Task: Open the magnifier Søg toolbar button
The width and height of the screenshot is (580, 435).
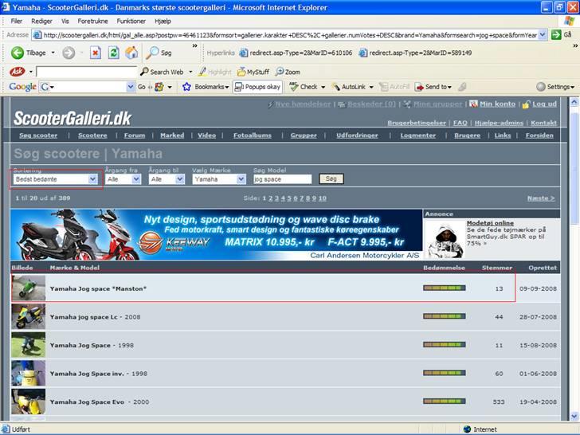Action: pyautogui.click(x=158, y=53)
